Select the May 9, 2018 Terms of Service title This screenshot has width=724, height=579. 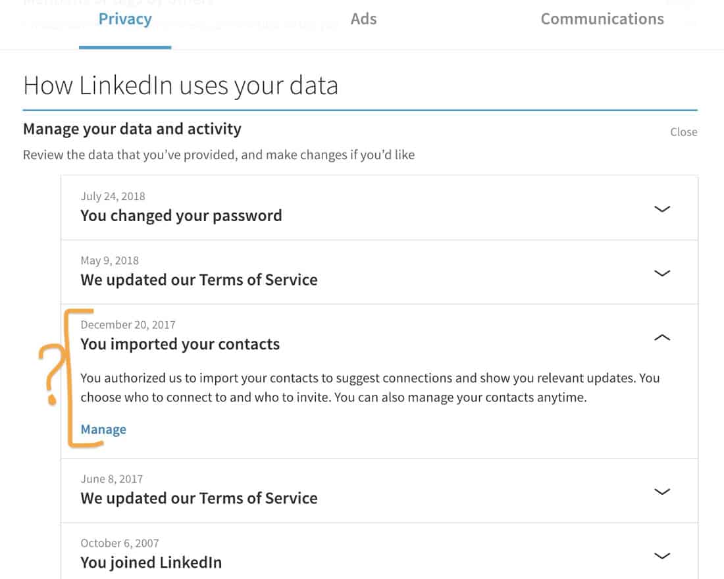pyautogui.click(x=199, y=280)
